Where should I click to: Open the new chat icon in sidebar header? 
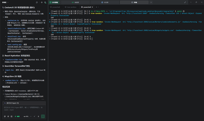(37, 2)
